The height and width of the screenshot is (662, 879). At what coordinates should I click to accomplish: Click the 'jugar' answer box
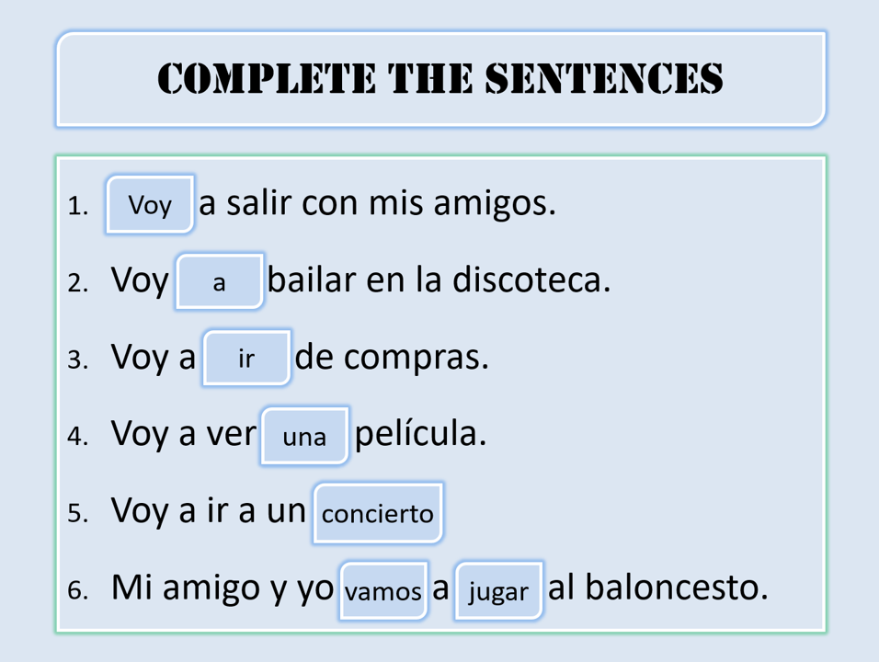[498, 590]
